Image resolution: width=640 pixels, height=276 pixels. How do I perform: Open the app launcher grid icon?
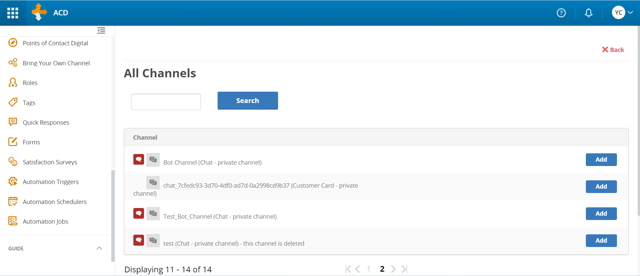click(13, 13)
